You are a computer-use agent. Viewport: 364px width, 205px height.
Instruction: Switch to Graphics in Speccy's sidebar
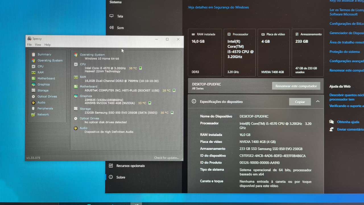click(44, 84)
